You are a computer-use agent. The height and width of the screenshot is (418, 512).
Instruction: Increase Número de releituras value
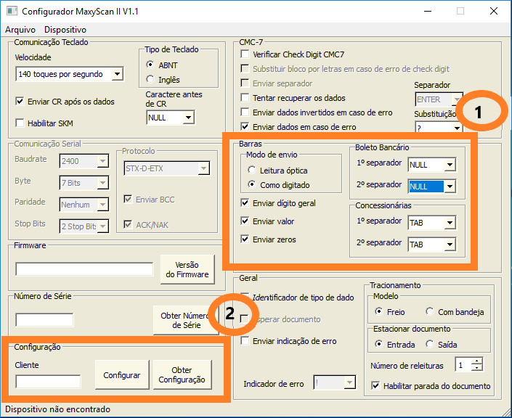(x=477, y=361)
